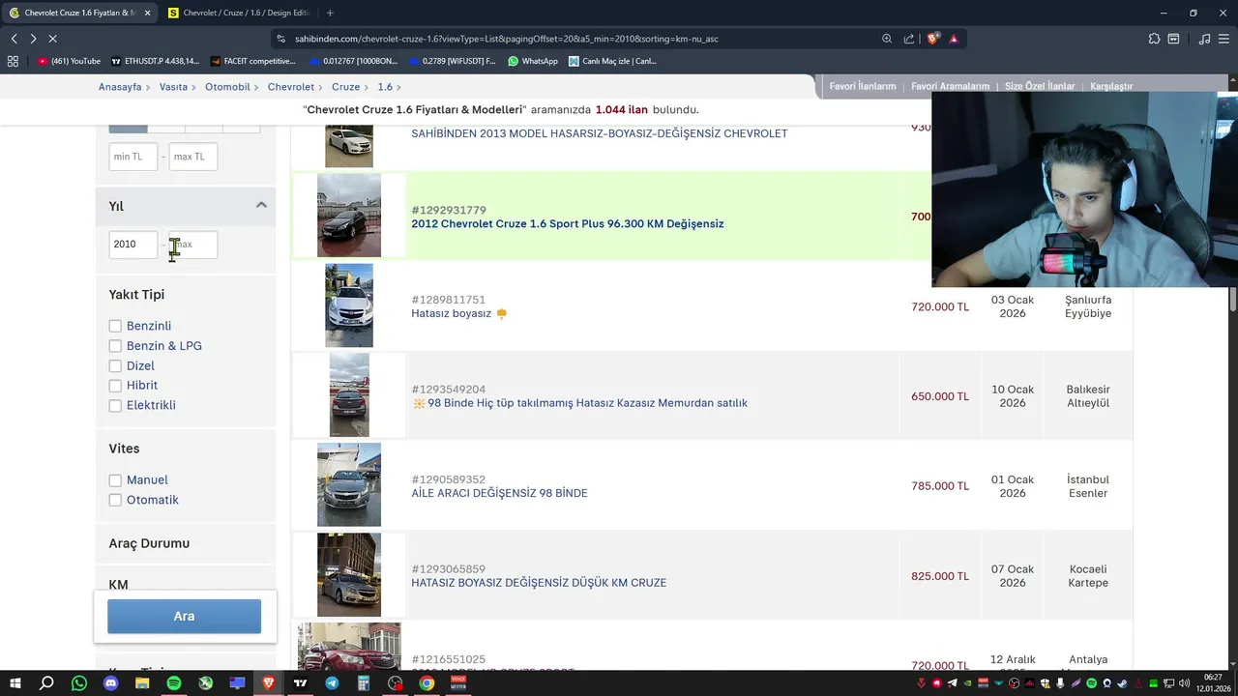The image size is (1238, 696).
Task: Open the Brave Shields lion icon
Action: click(x=932, y=39)
